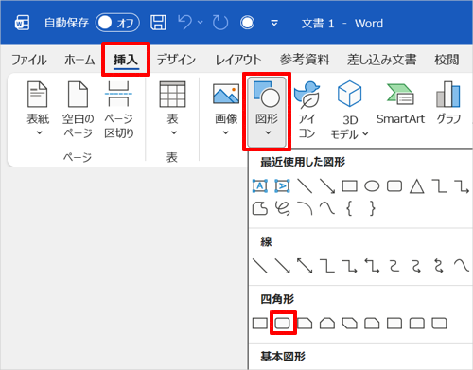Select the freeform shape in recent shapes
This screenshot has width=473, height=370.
[260, 208]
